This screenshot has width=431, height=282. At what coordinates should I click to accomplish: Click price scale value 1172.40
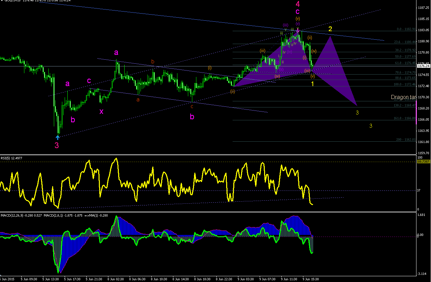pyautogui.click(x=424, y=86)
